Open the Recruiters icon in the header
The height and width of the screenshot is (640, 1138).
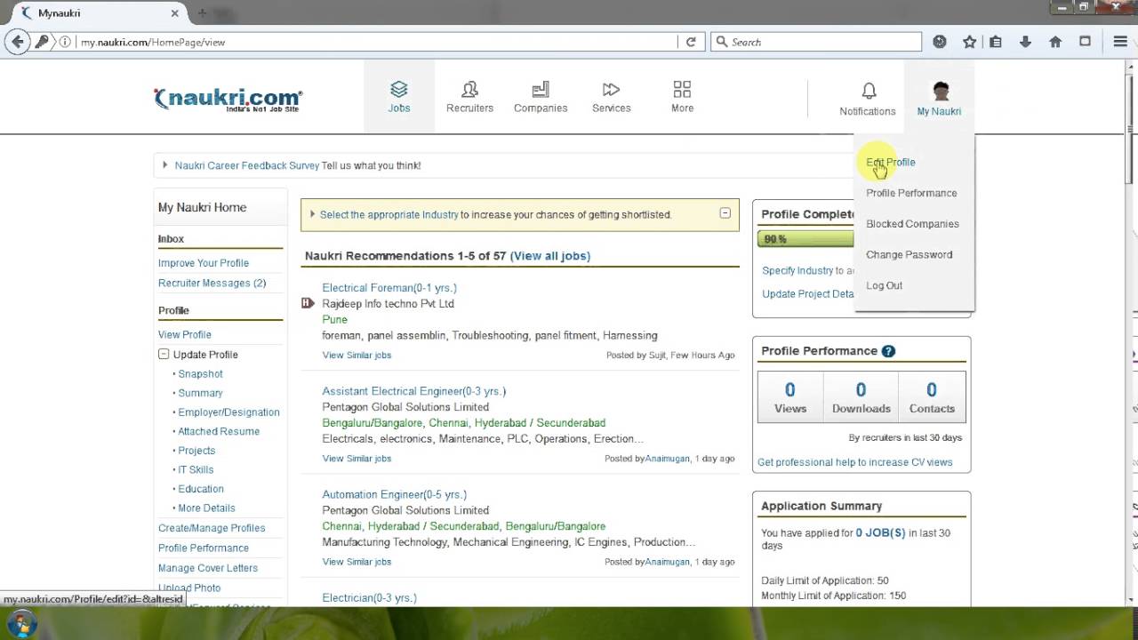click(469, 90)
